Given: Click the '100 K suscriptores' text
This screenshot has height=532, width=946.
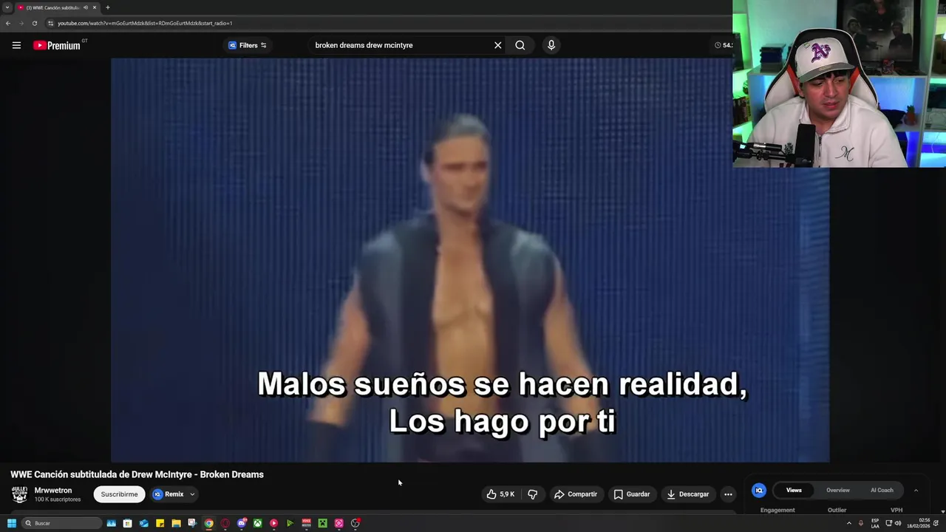Looking at the screenshot, I should pyautogui.click(x=58, y=499).
